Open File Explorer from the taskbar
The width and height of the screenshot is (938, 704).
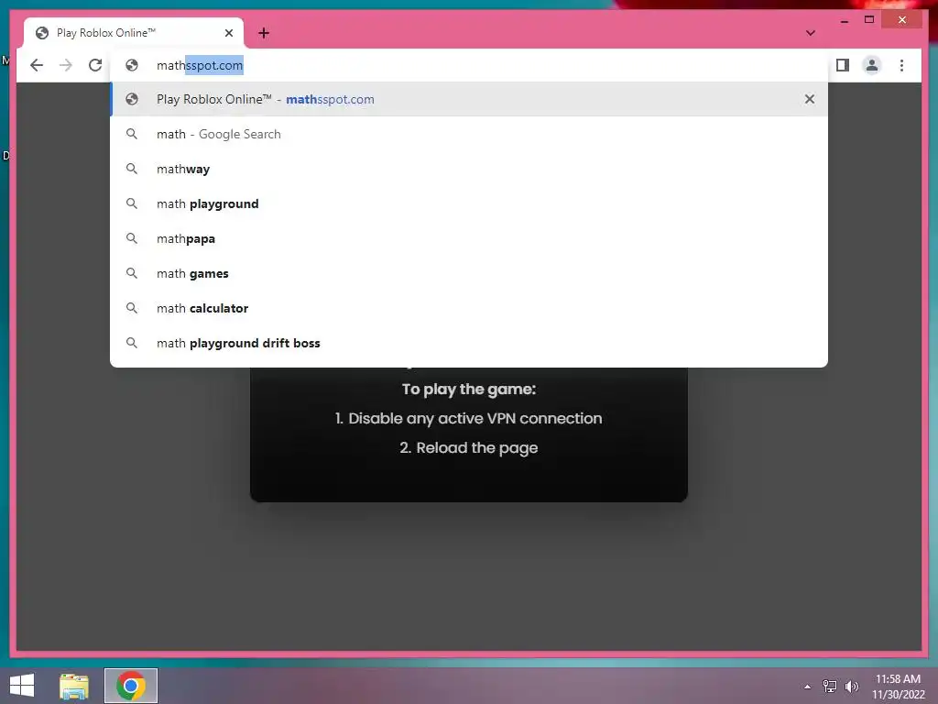tap(74, 686)
